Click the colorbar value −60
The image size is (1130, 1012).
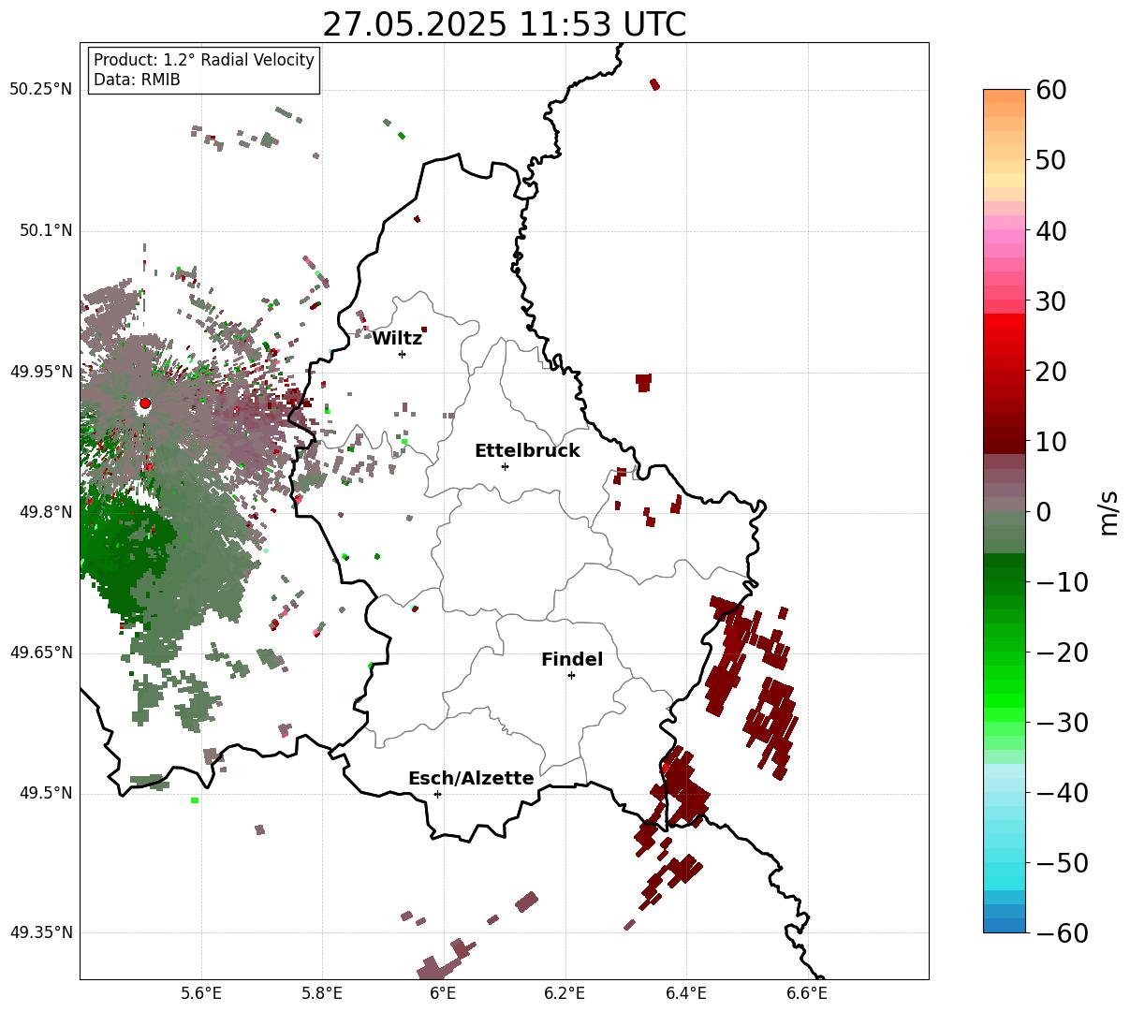1062,932
